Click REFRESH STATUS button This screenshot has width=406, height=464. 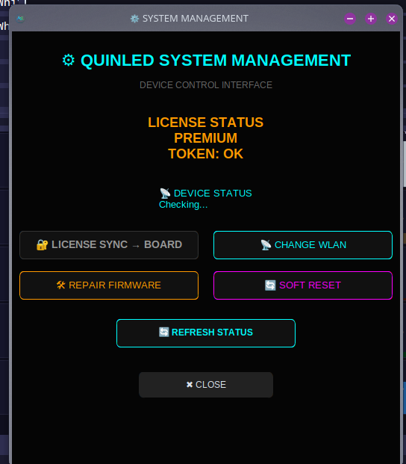206,333
